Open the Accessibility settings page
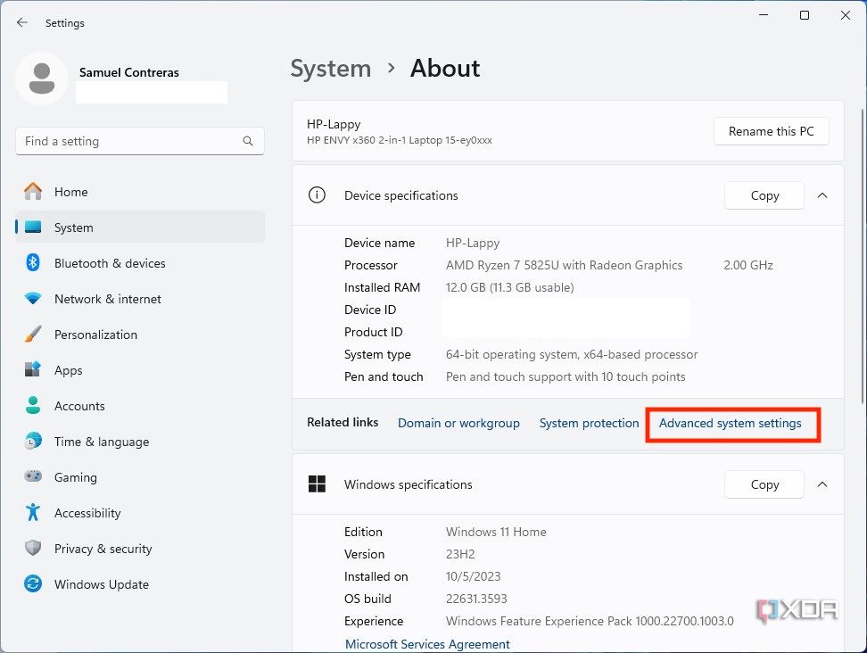Viewport: 867px width, 653px height. point(140,513)
